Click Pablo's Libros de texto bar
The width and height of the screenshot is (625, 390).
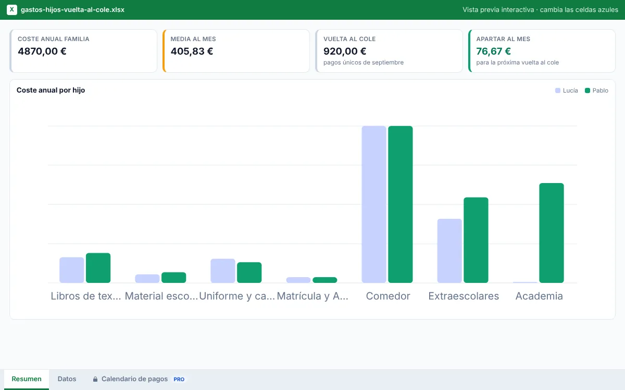coord(98,268)
